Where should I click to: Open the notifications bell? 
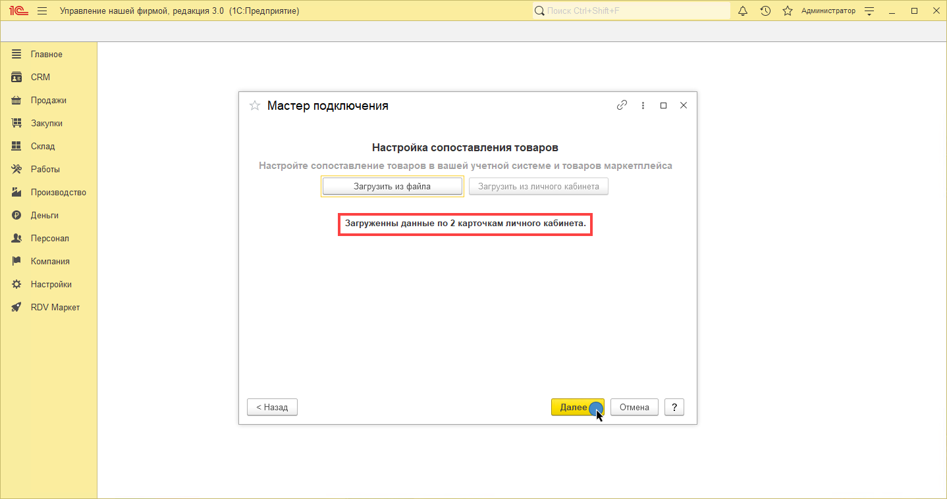(744, 11)
